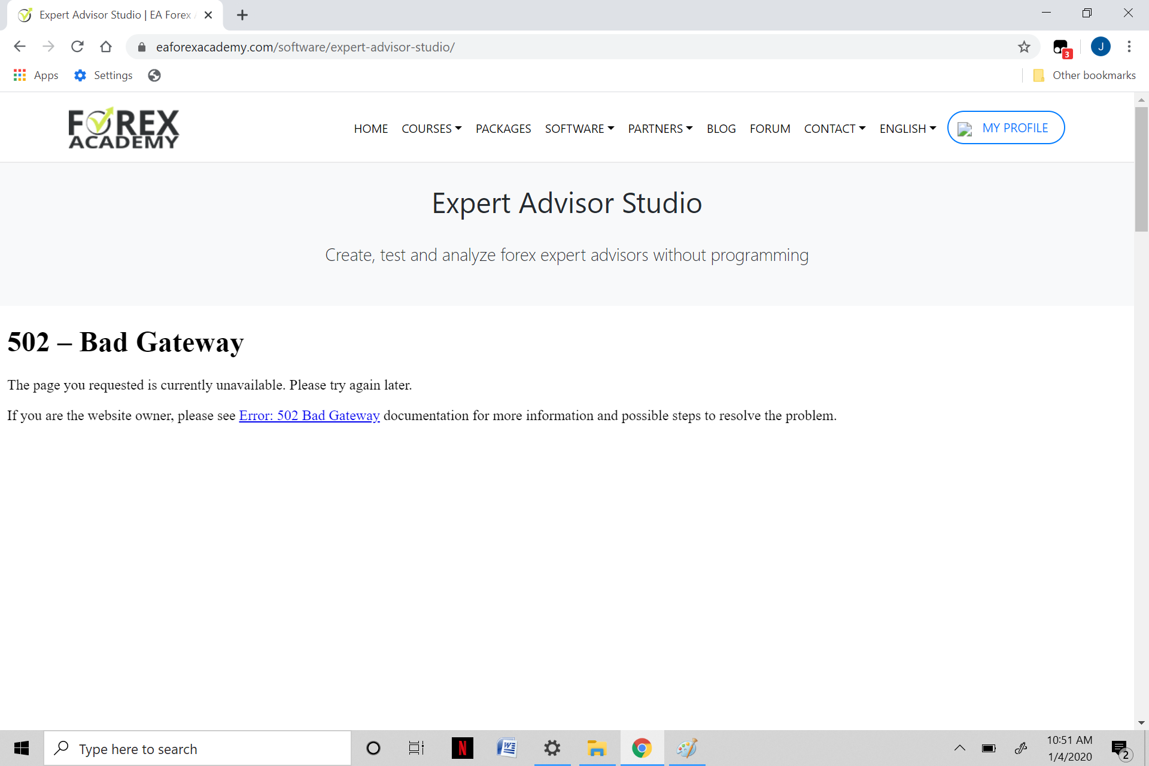Bookmark this page with the star icon
The width and height of the screenshot is (1149, 766).
(1024, 47)
